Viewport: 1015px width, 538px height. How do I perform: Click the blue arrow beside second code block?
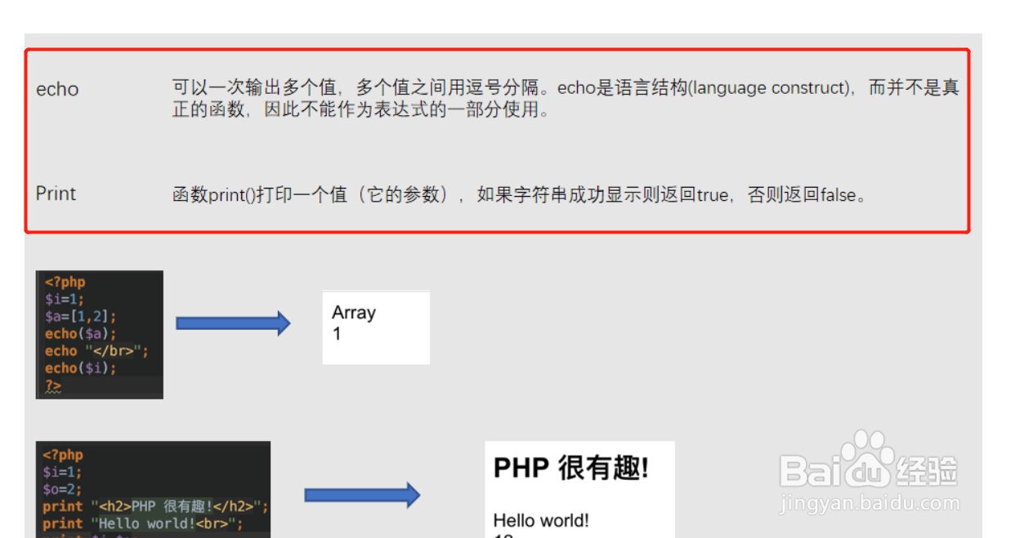362,493
